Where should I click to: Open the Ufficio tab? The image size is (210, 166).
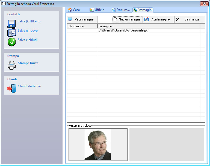pyautogui.click(x=97, y=10)
